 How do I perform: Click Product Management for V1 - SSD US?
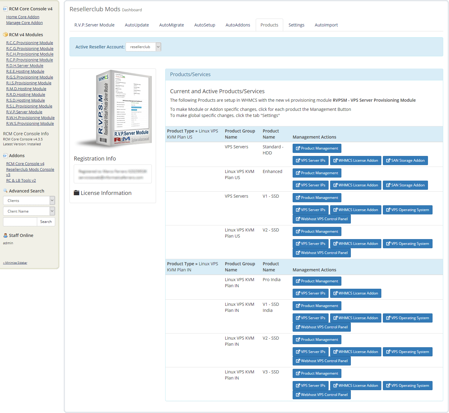coord(317,198)
